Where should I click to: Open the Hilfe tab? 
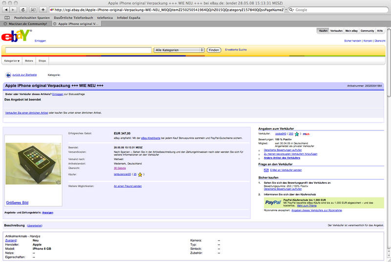pos(380,31)
